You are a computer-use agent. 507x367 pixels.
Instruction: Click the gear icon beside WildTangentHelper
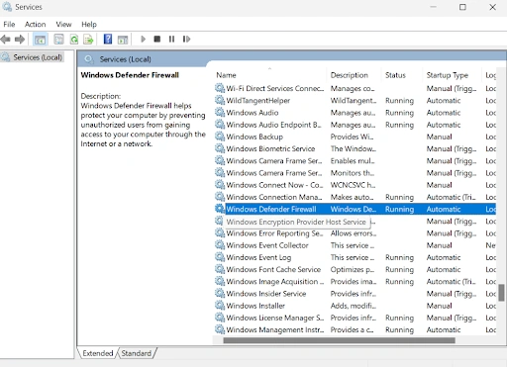pyautogui.click(x=220, y=100)
